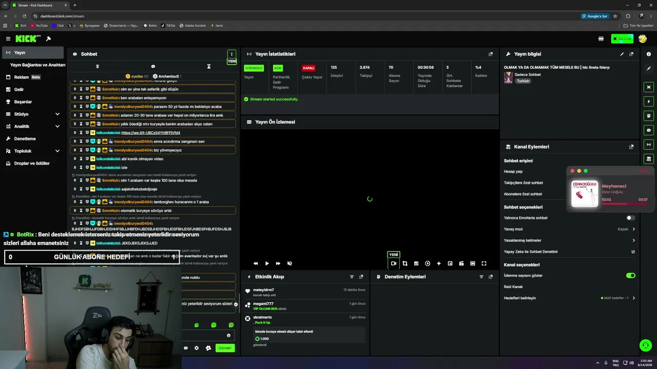Filter the Denetim Eylemleri list
The height and width of the screenshot is (369, 657).
481,277
